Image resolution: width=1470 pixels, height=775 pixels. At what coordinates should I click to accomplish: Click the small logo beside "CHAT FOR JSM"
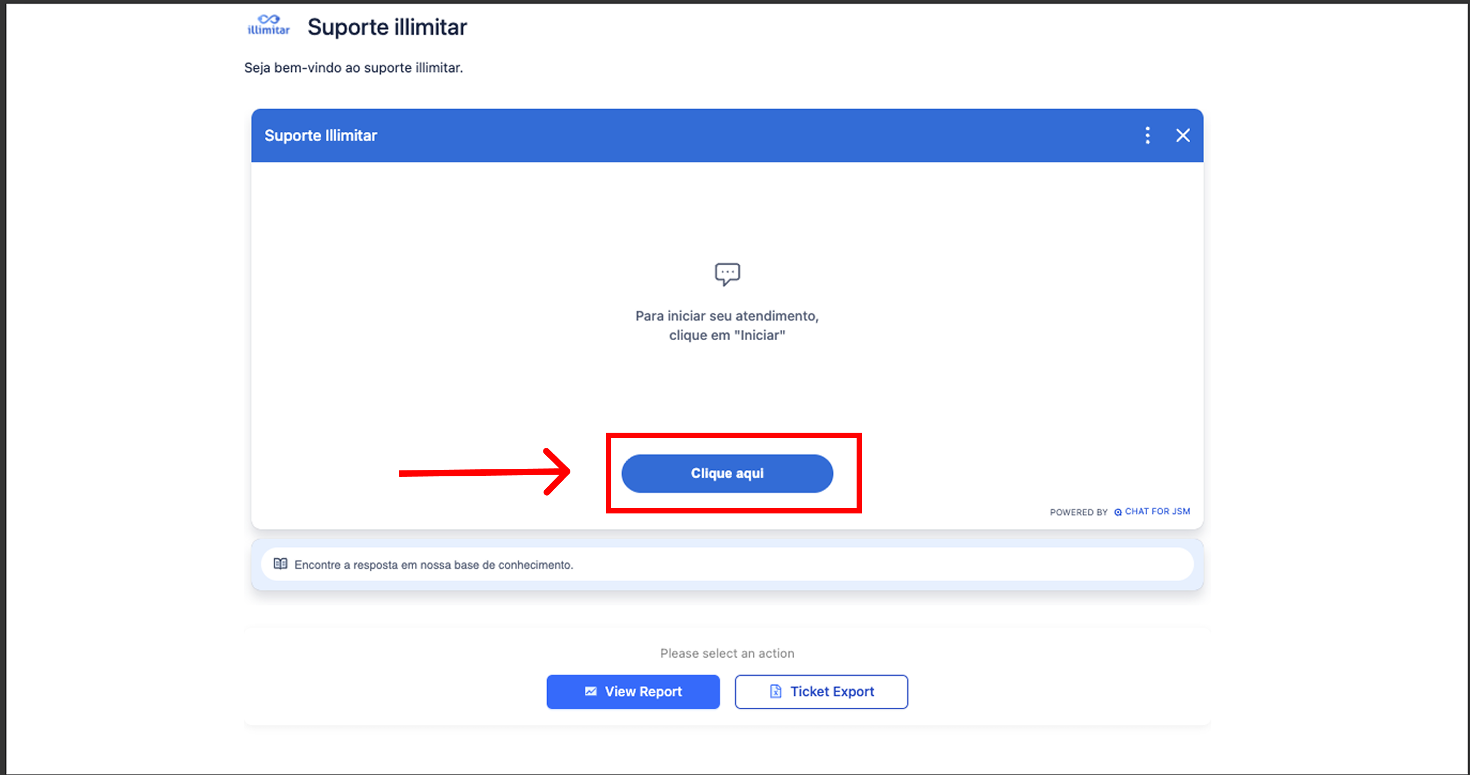coord(1118,512)
